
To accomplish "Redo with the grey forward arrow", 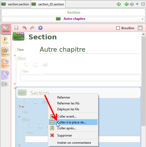I will [x=32, y=28].
